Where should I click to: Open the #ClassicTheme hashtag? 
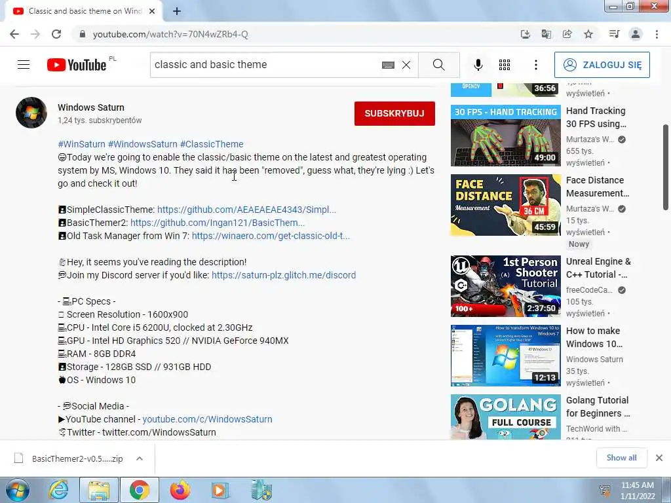coord(212,144)
